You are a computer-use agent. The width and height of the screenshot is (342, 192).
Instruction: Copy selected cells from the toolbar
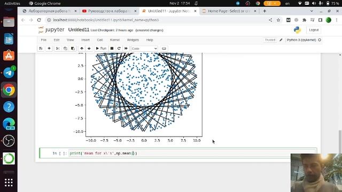click(x=65, y=49)
